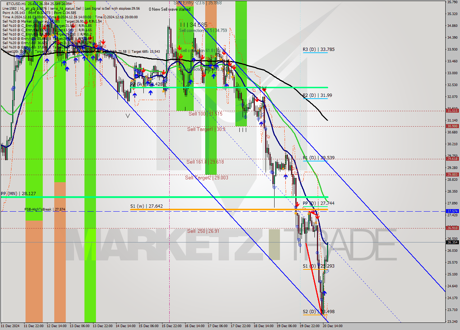Click the blue price tag 27.574
Screen dimensions: 460x330
tap(452, 211)
